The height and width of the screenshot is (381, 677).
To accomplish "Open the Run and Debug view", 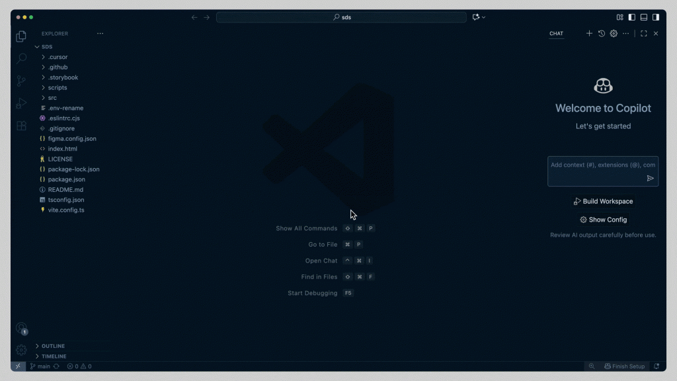I will [21, 103].
